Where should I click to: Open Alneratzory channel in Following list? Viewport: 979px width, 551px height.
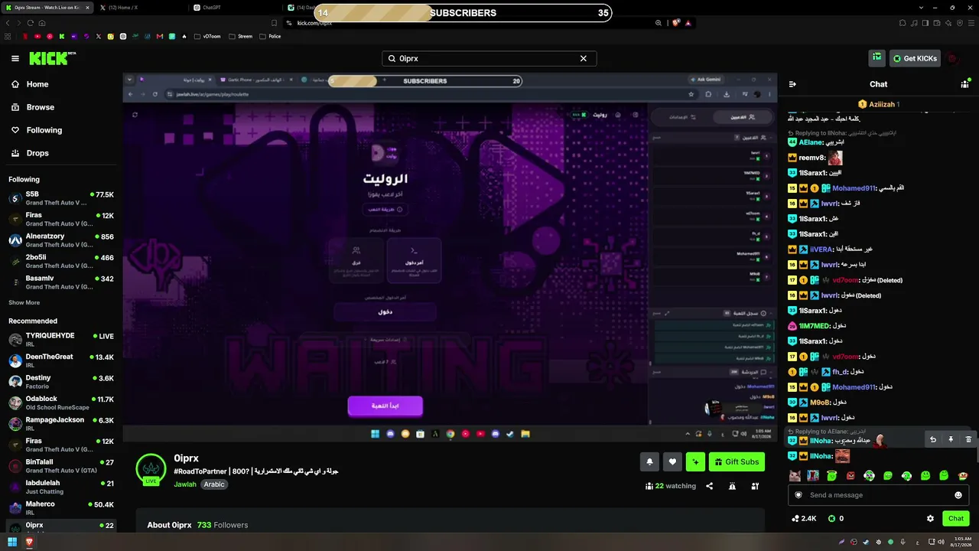pos(61,240)
